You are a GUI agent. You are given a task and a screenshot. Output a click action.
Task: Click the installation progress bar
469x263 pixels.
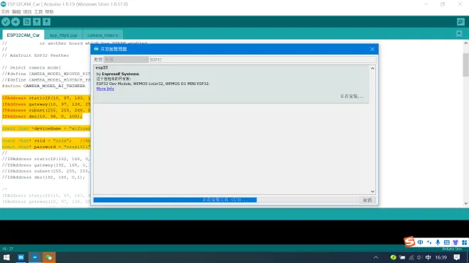point(225,200)
